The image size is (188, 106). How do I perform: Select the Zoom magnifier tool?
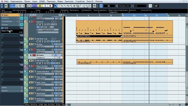71,6
